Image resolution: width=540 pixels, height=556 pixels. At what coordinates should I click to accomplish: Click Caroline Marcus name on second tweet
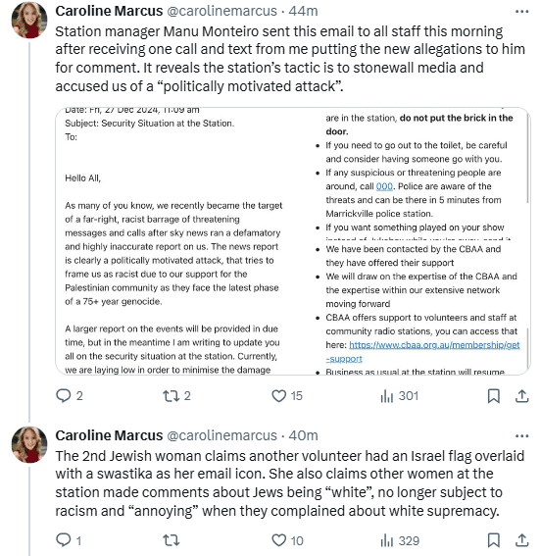tap(109, 435)
